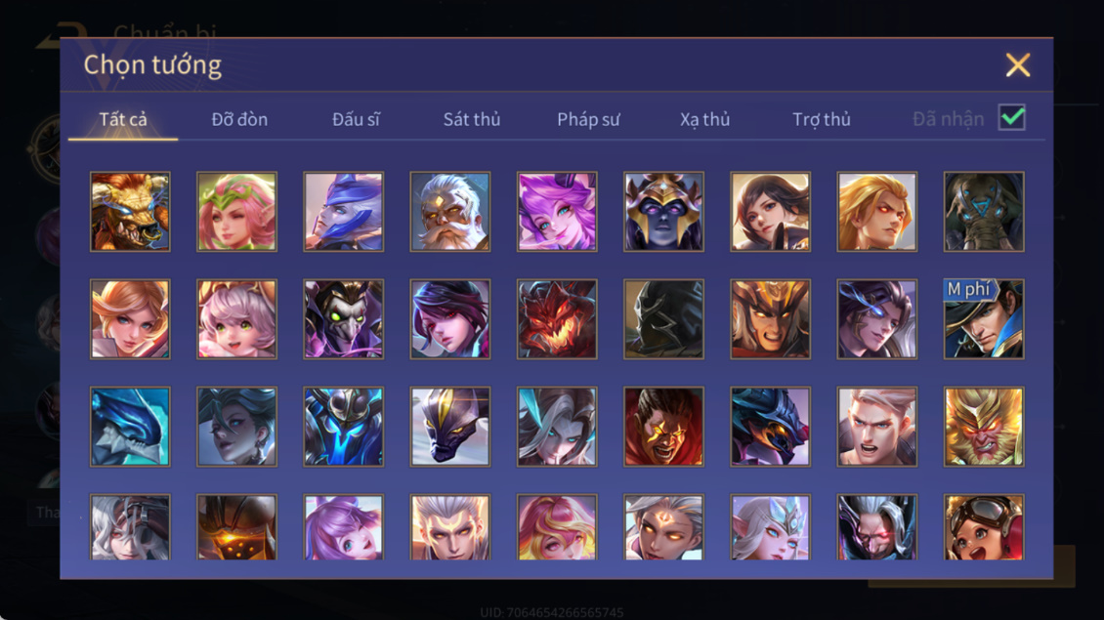The width and height of the screenshot is (1104, 620).
Task: Pick the elephant-masked hero portrait
Action: (x=984, y=212)
